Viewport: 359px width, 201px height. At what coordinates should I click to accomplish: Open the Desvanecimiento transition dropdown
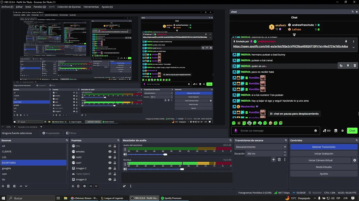(x=261, y=147)
